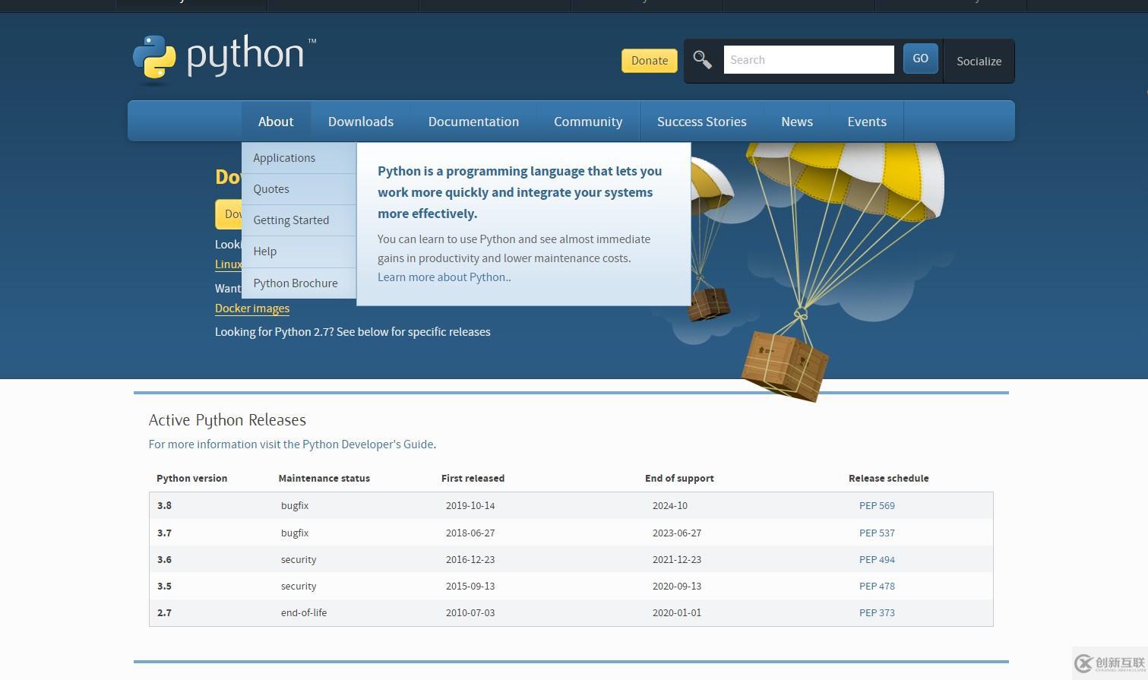Click the Python version column header
This screenshot has height=680, width=1148.
pos(191,479)
